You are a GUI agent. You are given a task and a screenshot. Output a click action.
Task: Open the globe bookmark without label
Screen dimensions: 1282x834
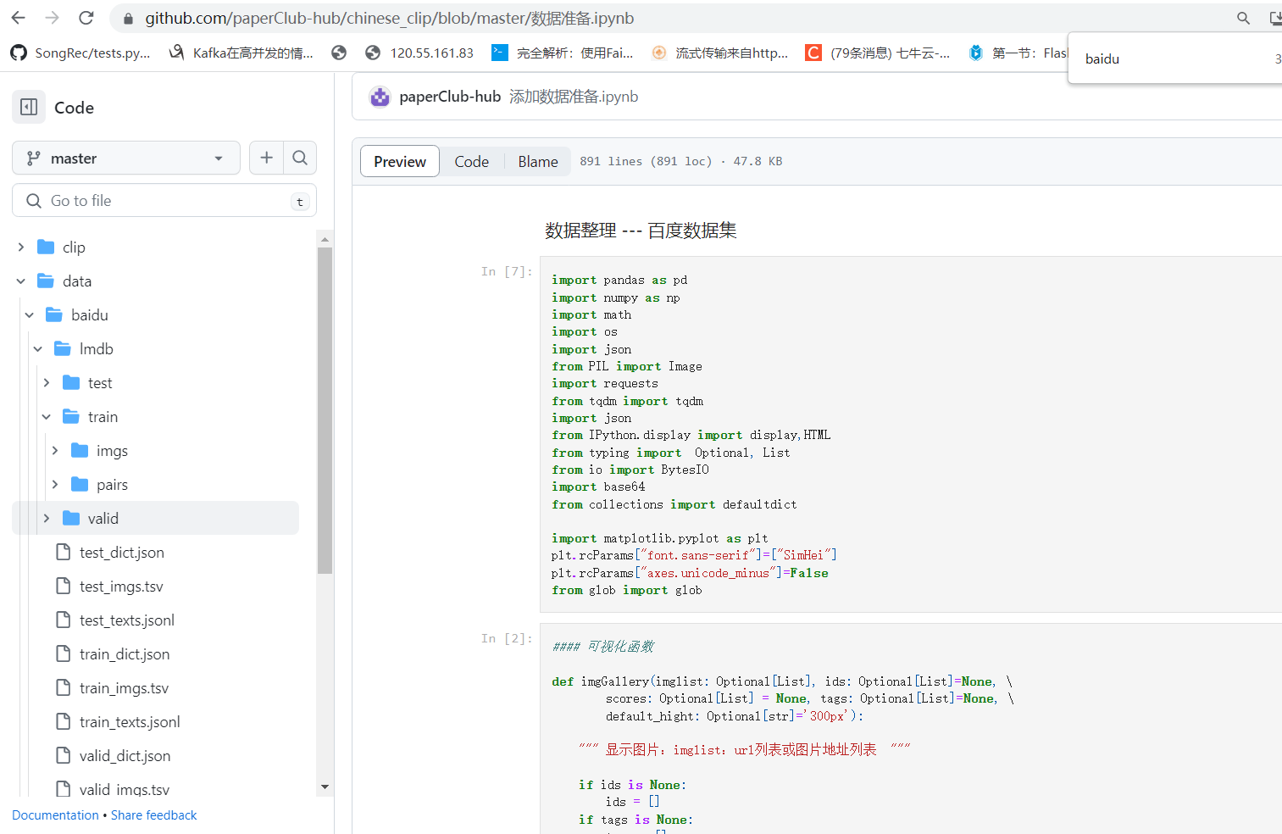point(339,53)
